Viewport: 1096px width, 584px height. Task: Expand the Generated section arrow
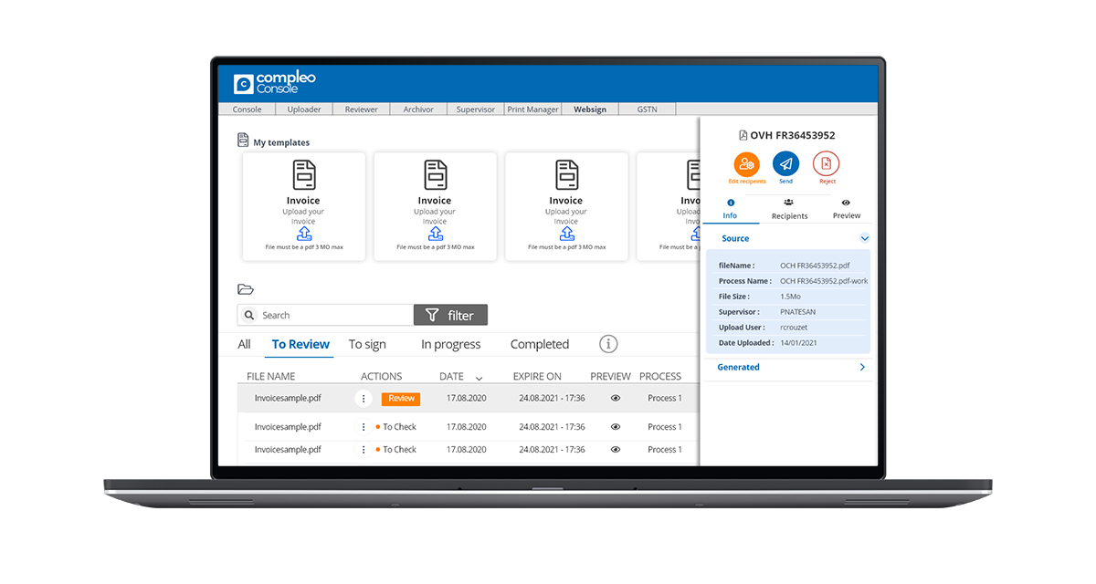pyautogui.click(x=862, y=367)
